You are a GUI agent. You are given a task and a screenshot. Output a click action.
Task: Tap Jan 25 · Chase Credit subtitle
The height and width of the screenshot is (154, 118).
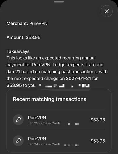coord(44,123)
